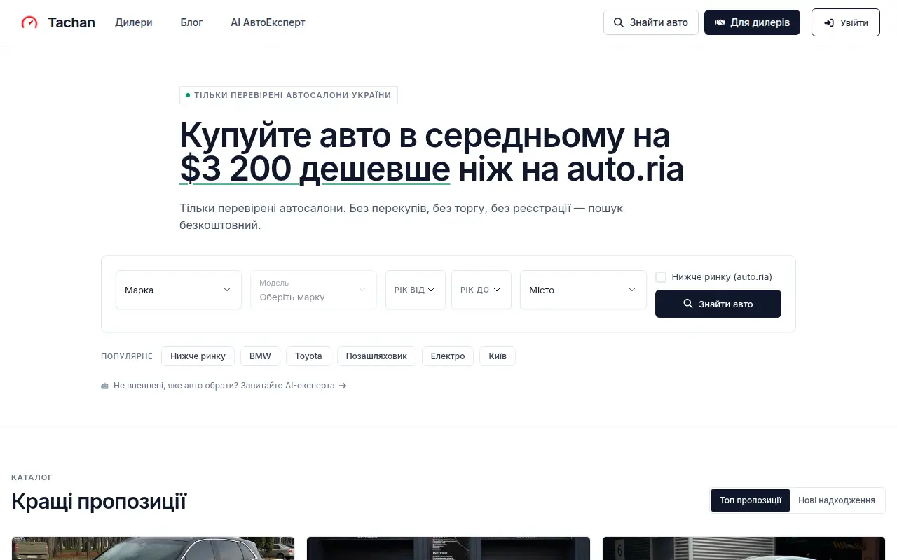Screen dimensions: 897x560
Task: Click the robot icon near AI-expert prompt
Action: click(x=105, y=386)
